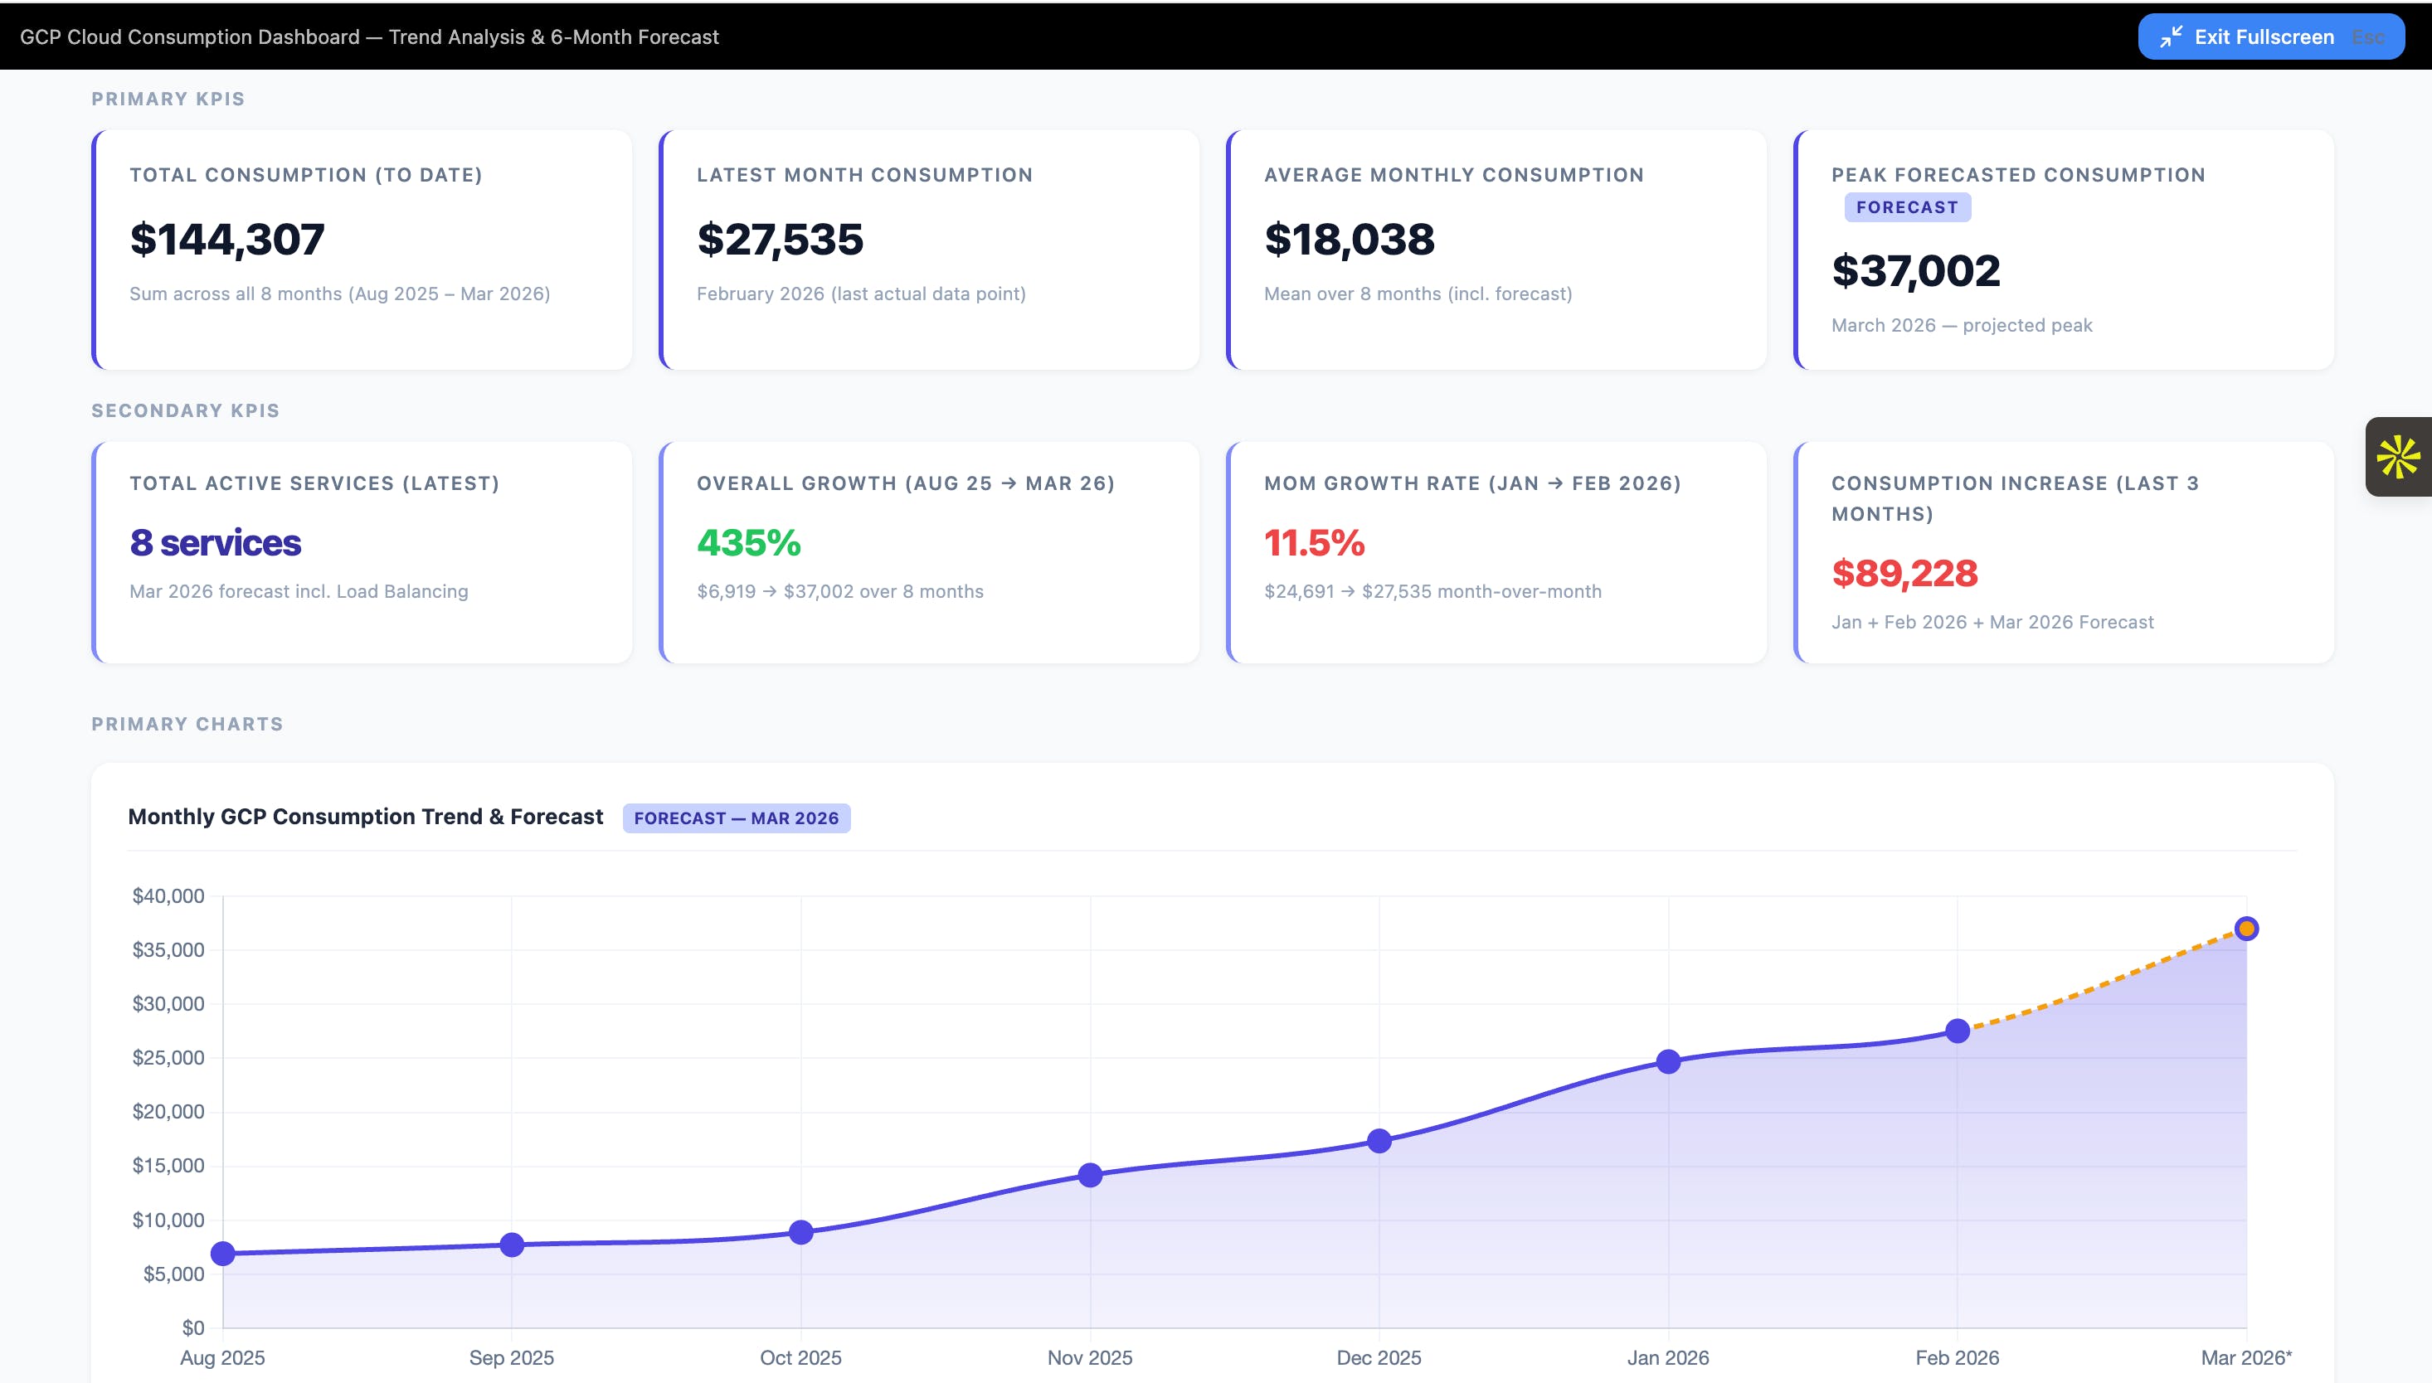Click the Dec 2025 data point
Image resolution: width=2432 pixels, height=1383 pixels.
coord(1379,1141)
